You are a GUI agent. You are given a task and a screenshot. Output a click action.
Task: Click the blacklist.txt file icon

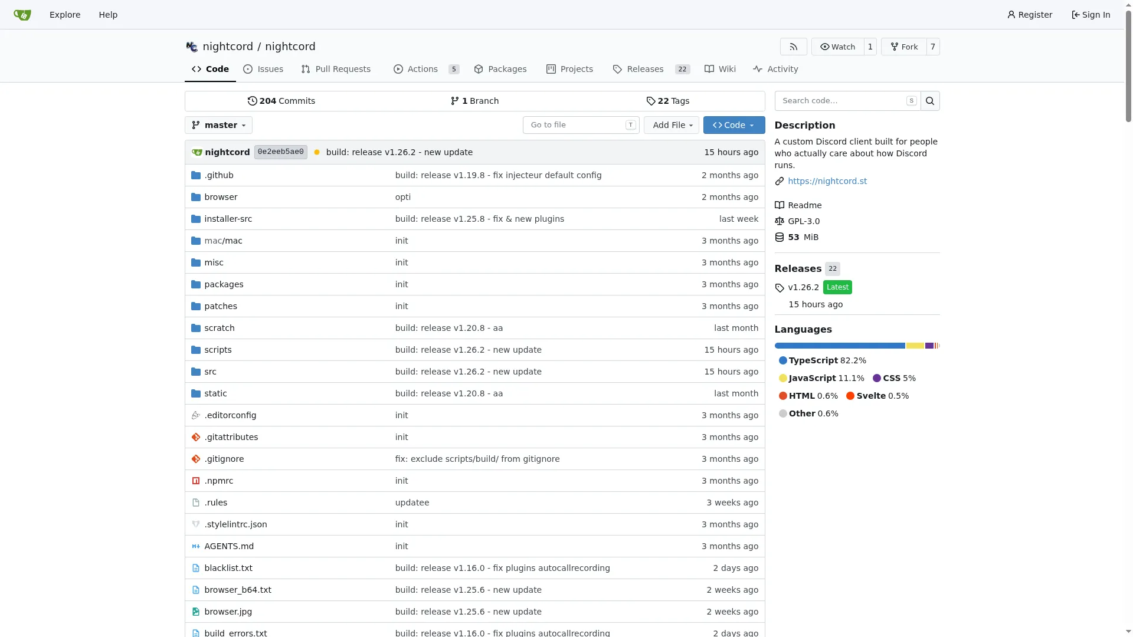(196, 568)
